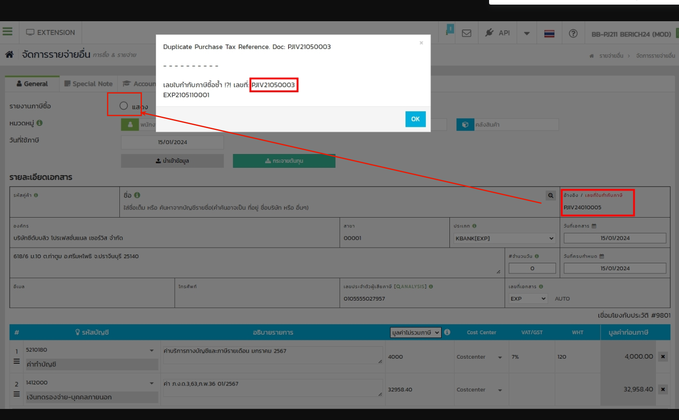Click the calendar icon beside วันที่เอกสาร
The image size is (679, 420).
pyautogui.click(x=594, y=226)
